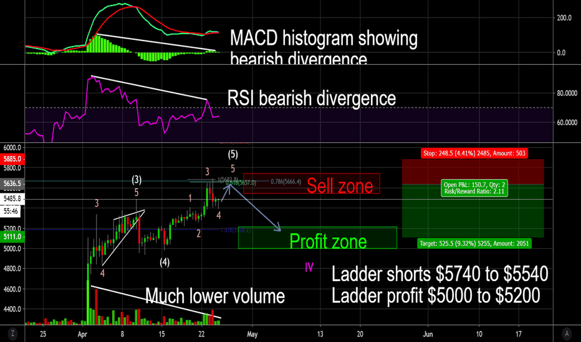The image size is (581, 342).
Task: Click the 6000.0 price axis value
Action: pyautogui.click(x=12, y=148)
